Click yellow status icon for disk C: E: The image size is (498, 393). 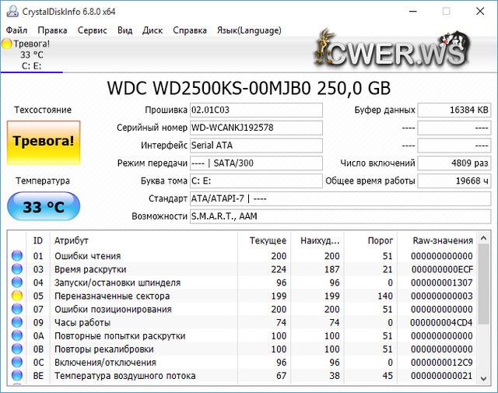click(7, 44)
